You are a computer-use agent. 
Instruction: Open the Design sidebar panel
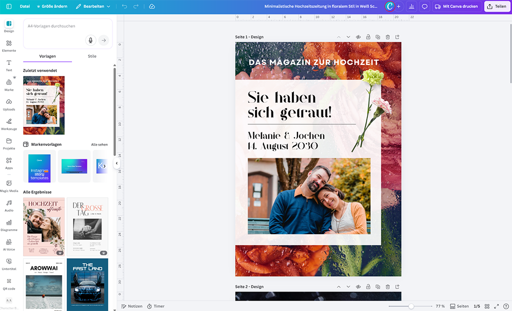pos(9,26)
